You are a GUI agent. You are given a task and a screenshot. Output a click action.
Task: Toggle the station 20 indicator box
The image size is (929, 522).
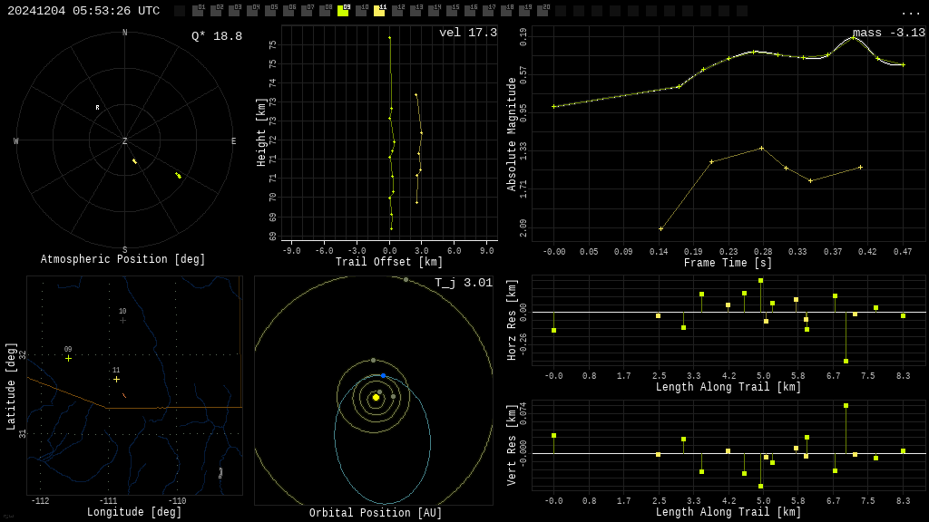point(543,11)
